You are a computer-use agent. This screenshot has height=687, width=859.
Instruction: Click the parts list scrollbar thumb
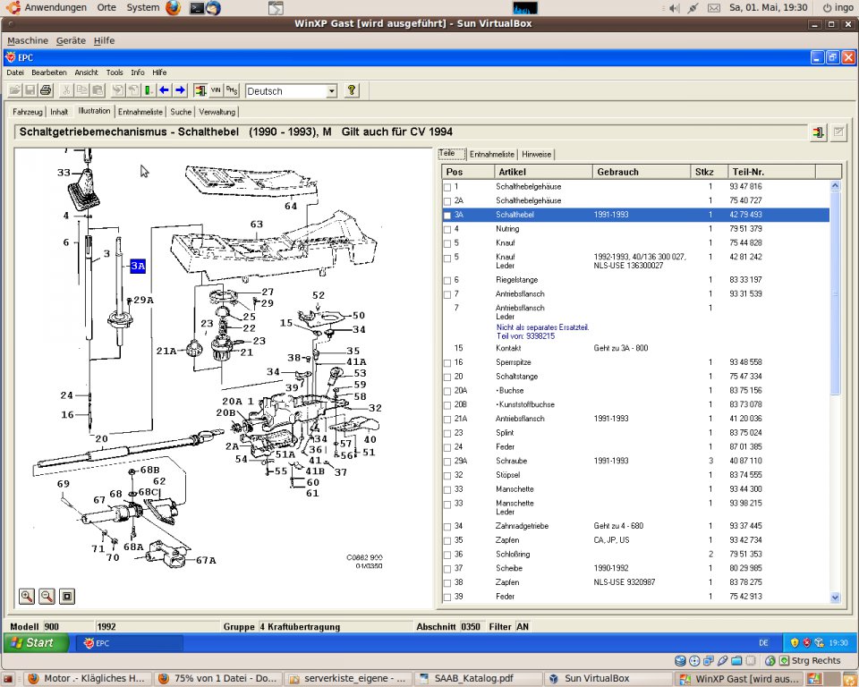[835, 293]
